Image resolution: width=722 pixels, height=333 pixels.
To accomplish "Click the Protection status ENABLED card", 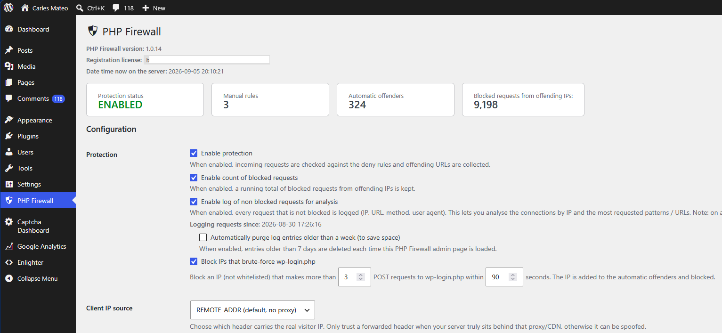I will coord(145,99).
